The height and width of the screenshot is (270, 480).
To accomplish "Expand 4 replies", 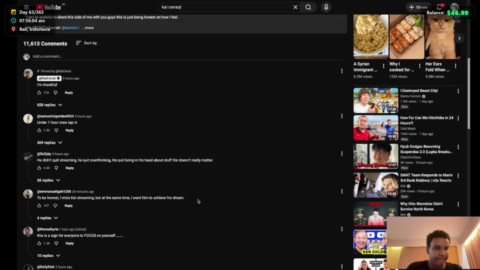I will pos(47,218).
